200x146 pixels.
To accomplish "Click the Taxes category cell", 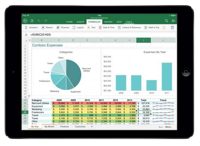I will click(x=42, y=118).
